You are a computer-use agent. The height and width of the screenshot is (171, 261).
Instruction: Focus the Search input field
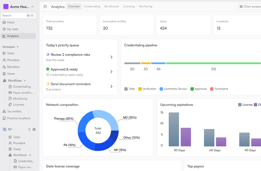(x=18, y=15)
